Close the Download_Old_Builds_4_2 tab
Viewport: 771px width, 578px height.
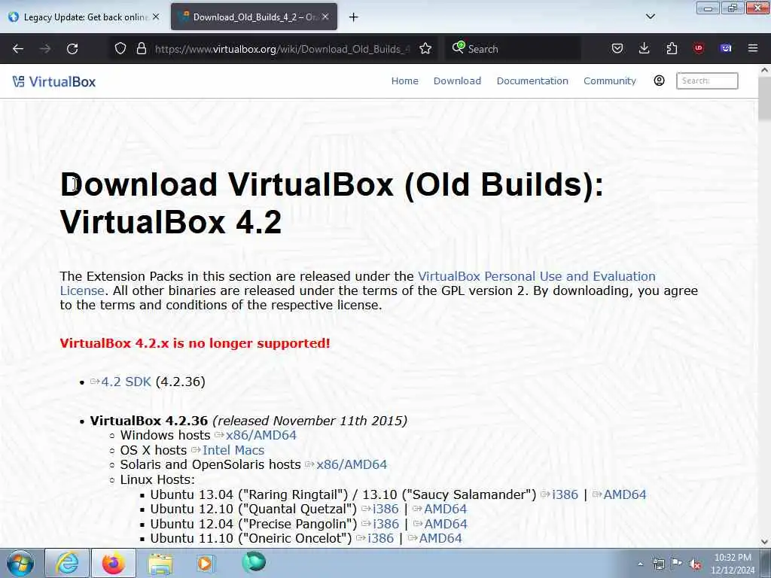[325, 17]
